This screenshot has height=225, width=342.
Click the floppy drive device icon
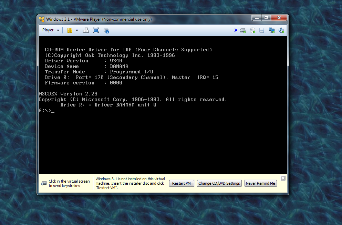(262, 30)
